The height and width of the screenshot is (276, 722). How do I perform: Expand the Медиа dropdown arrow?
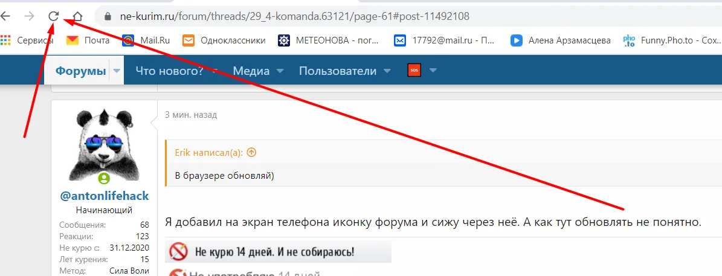click(280, 71)
